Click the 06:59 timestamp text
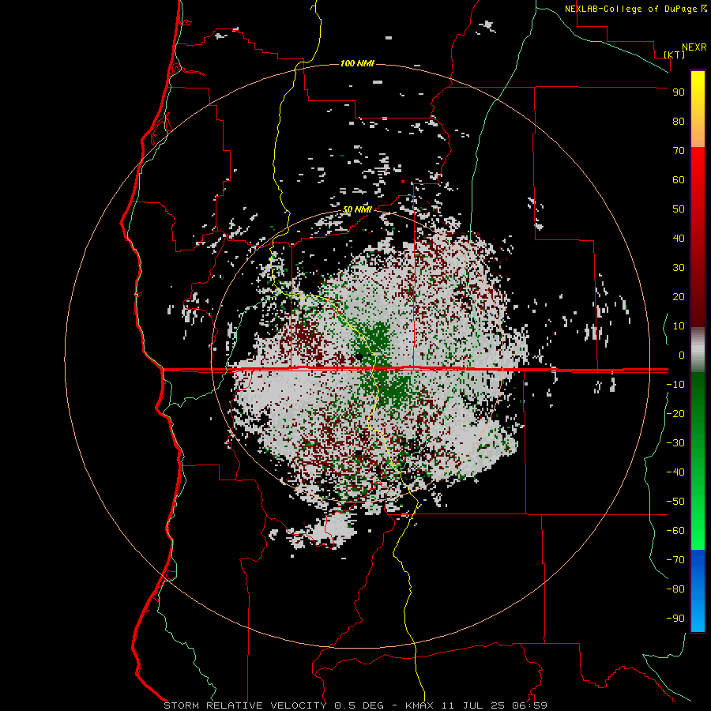The width and height of the screenshot is (711, 711). point(529,705)
